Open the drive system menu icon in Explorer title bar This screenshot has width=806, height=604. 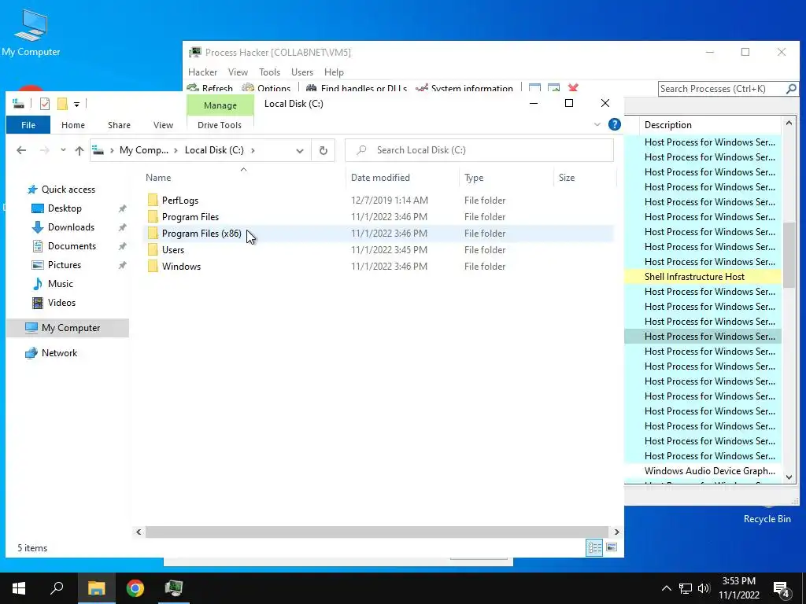tap(19, 104)
